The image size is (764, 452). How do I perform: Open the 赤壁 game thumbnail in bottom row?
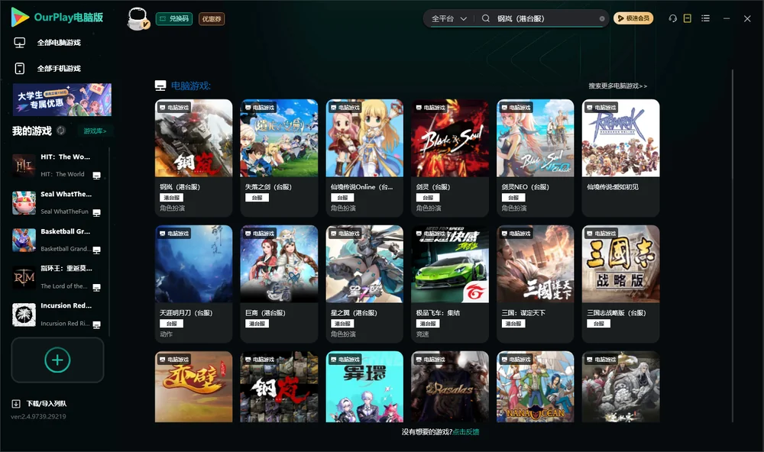193,387
